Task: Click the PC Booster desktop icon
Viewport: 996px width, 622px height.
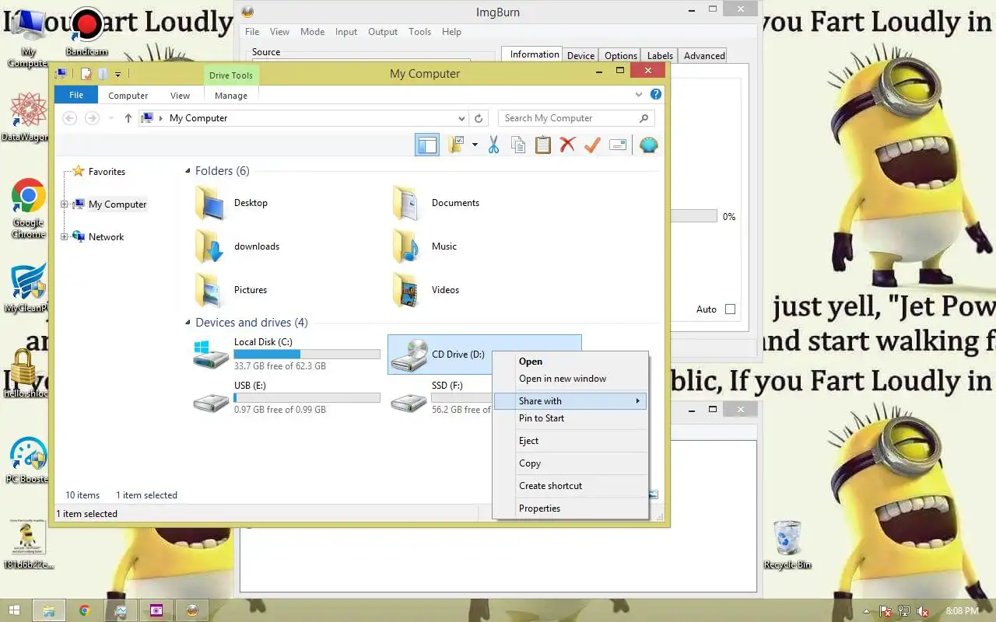Action: [28, 460]
